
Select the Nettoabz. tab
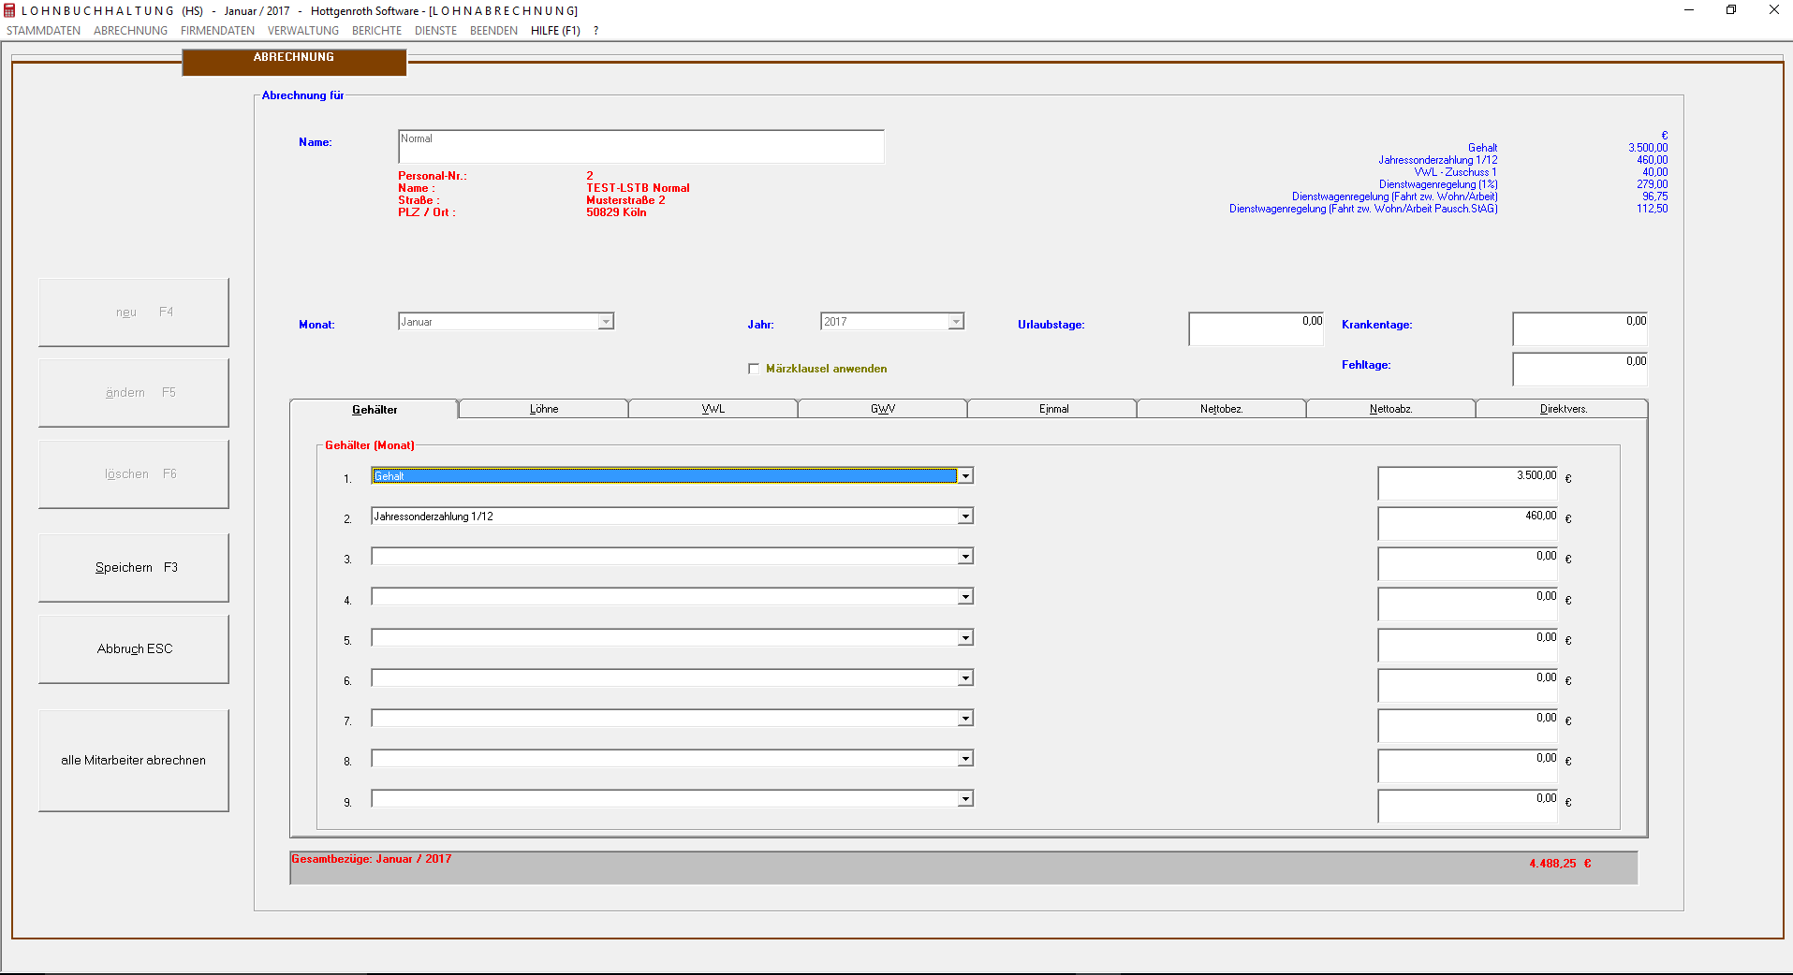click(x=1390, y=409)
